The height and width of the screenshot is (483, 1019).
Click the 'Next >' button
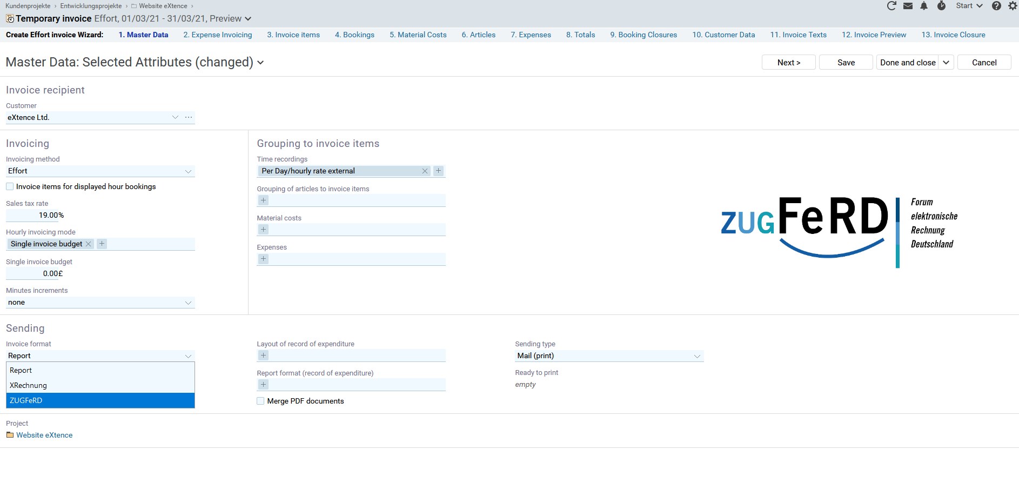[x=789, y=62]
